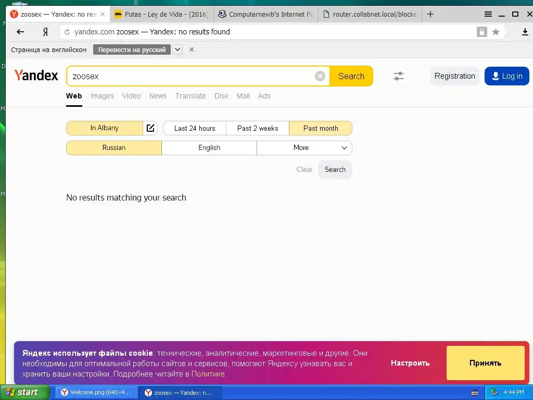The width and height of the screenshot is (533, 400).
Task: Toggle the Past month filter
Action: click(321, 128)
